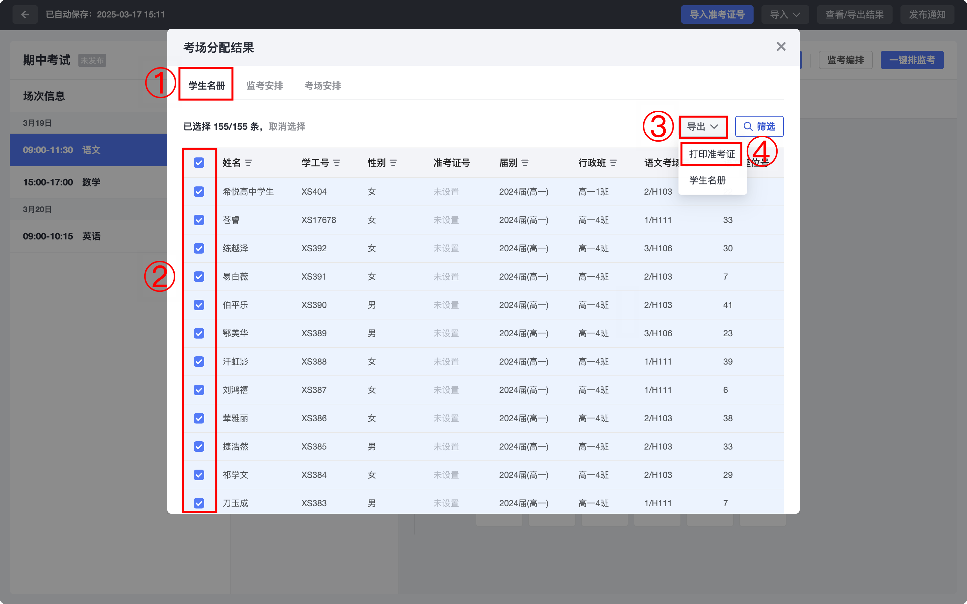967x604 pixels.
Task: Click 取消选择 link
Action: click(287, 127)
